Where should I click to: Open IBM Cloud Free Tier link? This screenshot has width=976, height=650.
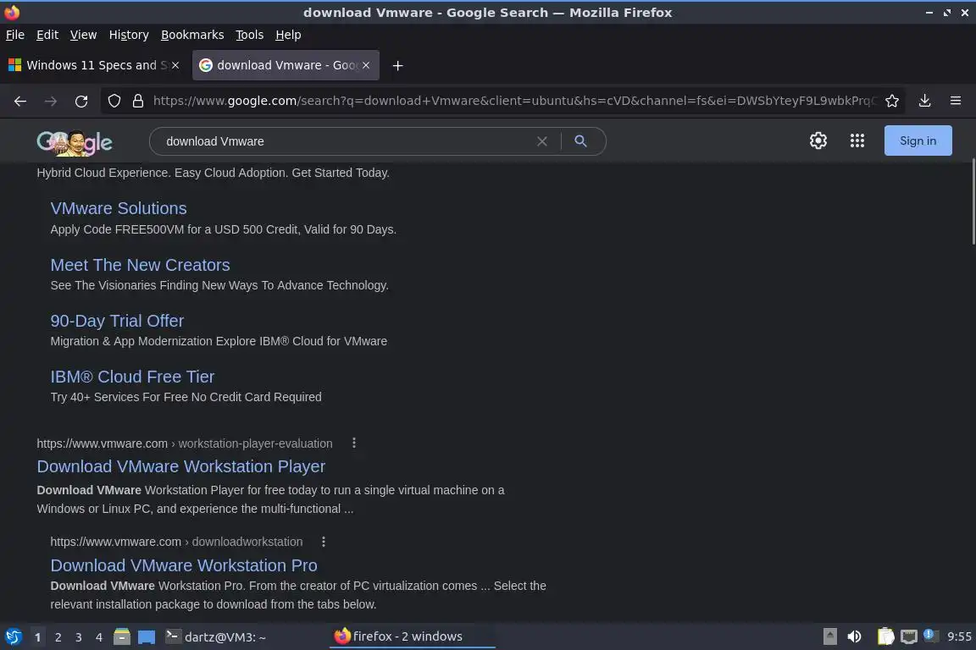[x=132, y=377]
